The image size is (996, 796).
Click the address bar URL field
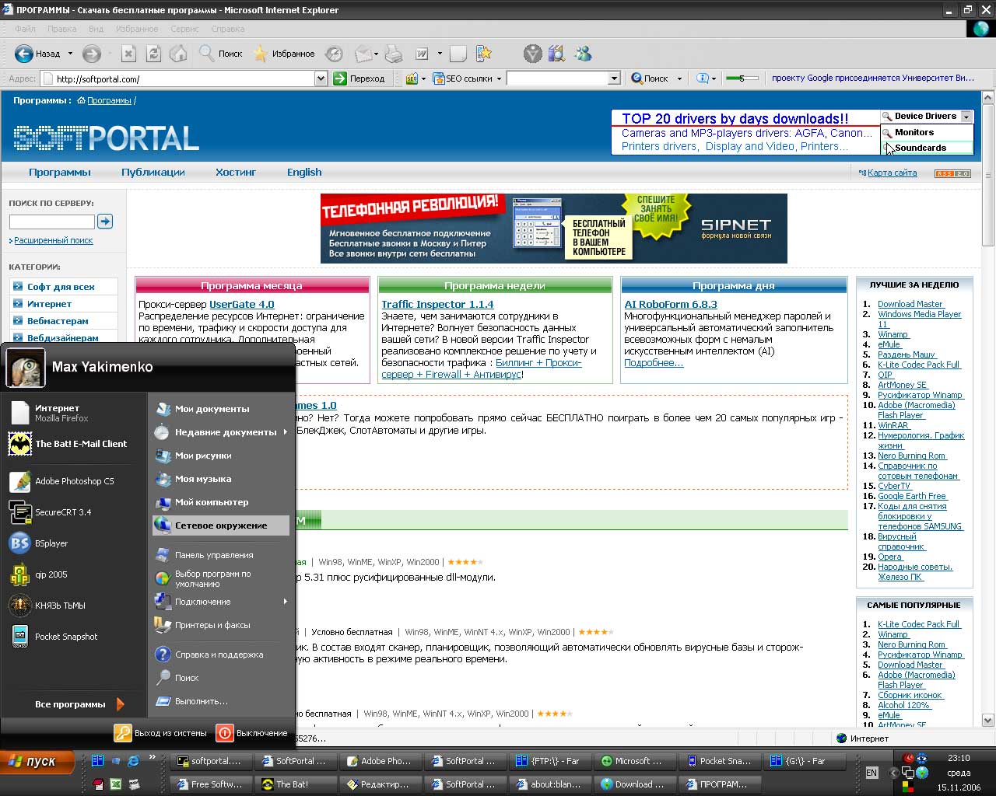click(x=184, y=79)
